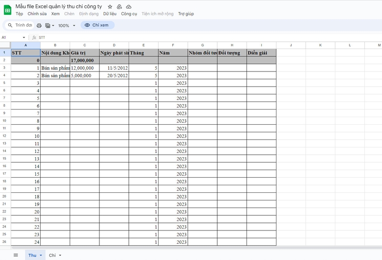The height and width of the screenshot is (260, 382).
Task: Open the Dữ liệu menu
Action: [110, 14]
